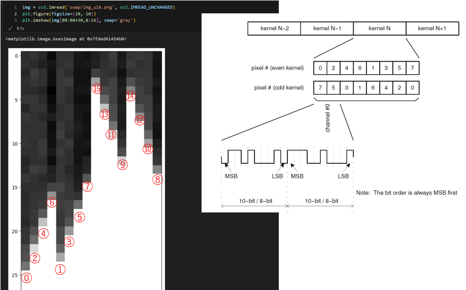
Task: Click the "kernel N+1" box
Action: (x=432, y=29)
